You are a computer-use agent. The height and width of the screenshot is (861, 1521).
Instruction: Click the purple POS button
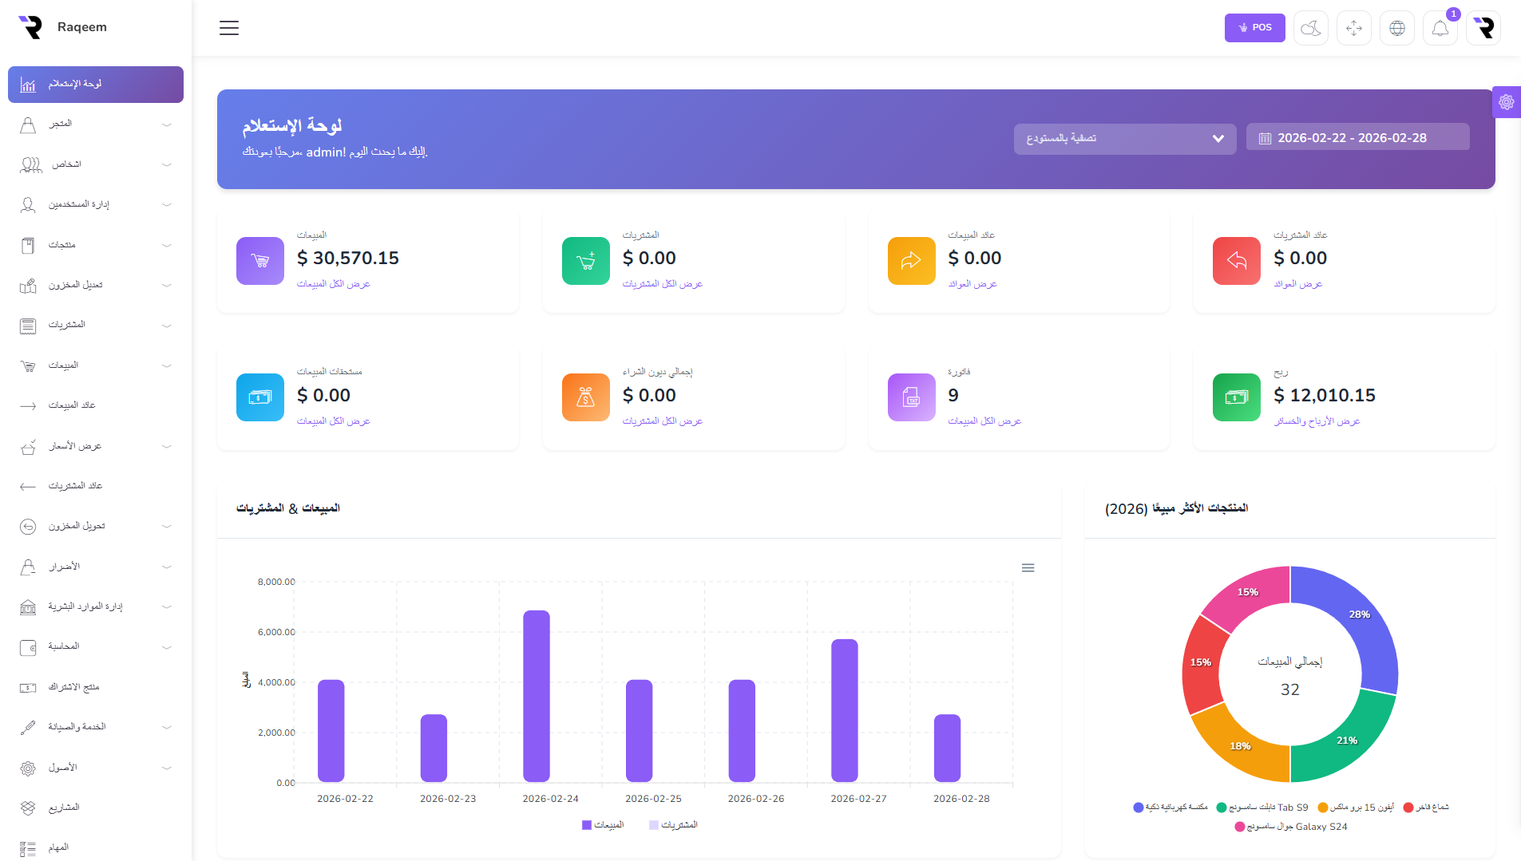point(1254,28)
